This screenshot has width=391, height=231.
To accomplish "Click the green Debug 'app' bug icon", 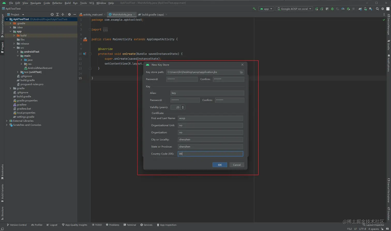I will (332, 9).
